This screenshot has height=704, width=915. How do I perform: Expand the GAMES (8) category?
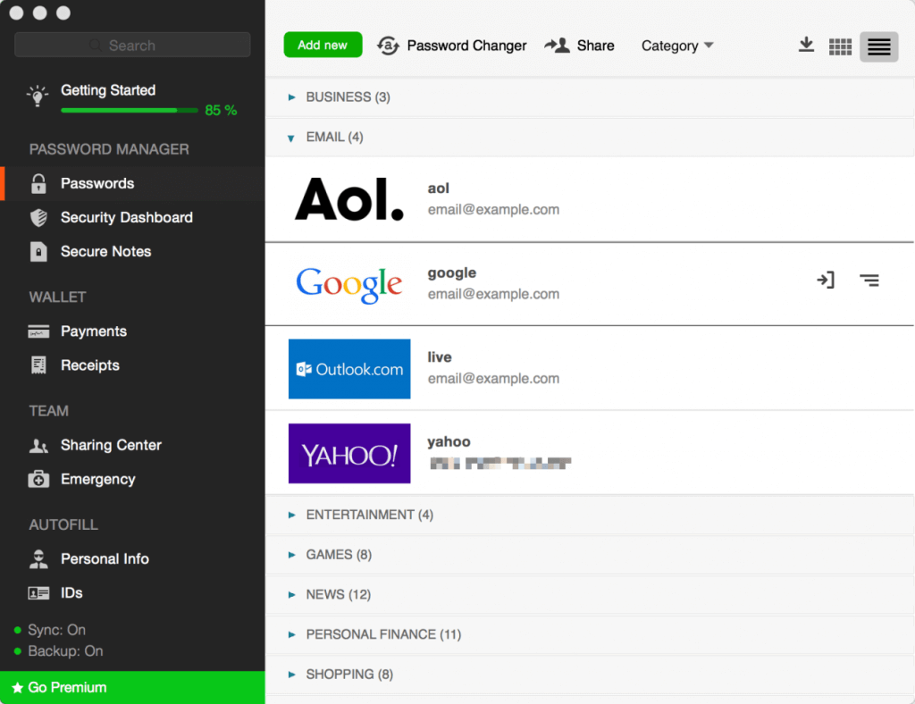coord(590,554)
